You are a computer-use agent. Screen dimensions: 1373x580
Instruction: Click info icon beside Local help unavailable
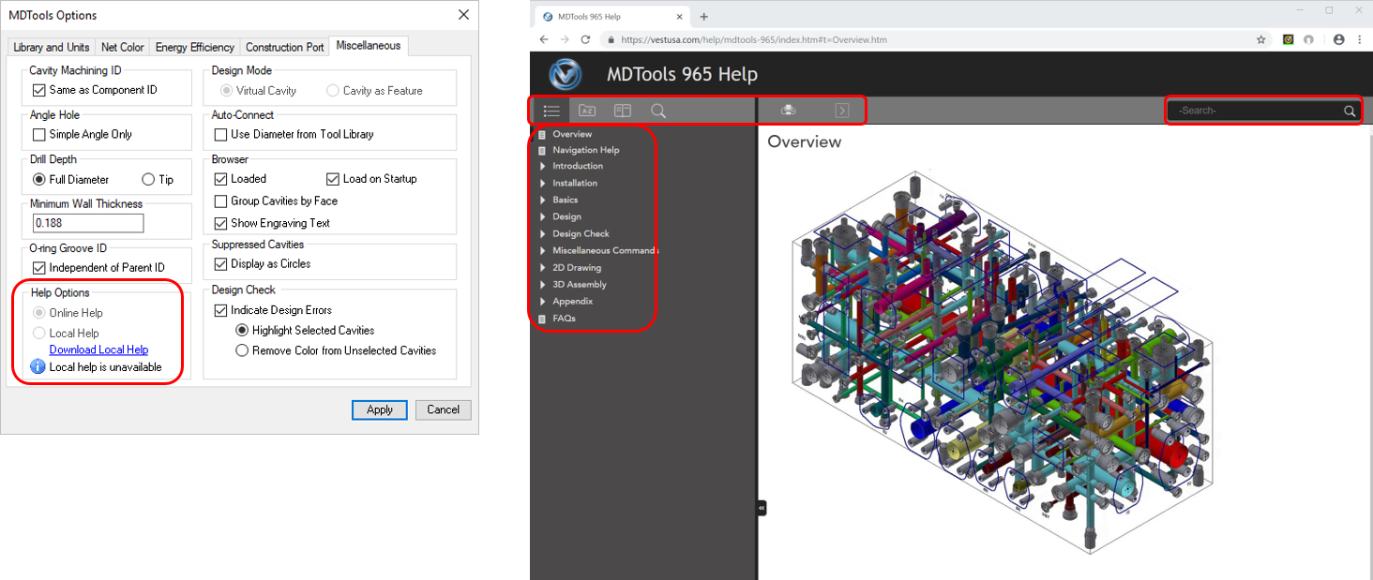pyautogui.click(x=38, y=367)
